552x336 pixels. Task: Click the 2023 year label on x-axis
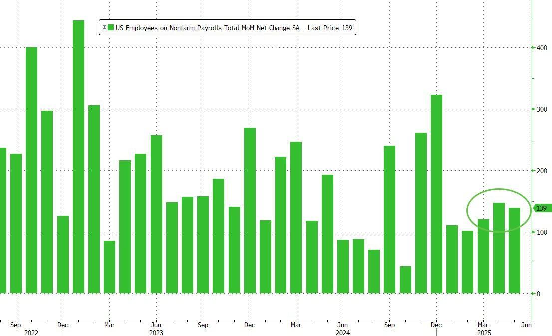(x=156, y=332)
